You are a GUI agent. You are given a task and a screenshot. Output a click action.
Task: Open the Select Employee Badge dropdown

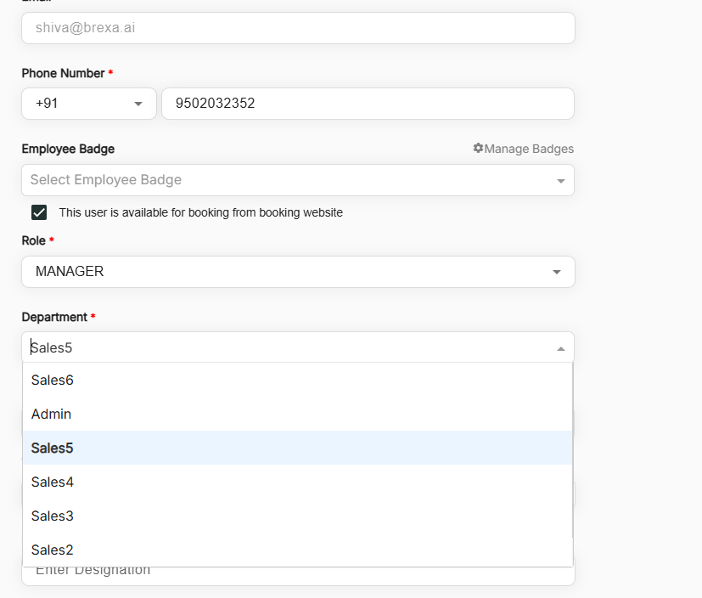click(289, 180)
